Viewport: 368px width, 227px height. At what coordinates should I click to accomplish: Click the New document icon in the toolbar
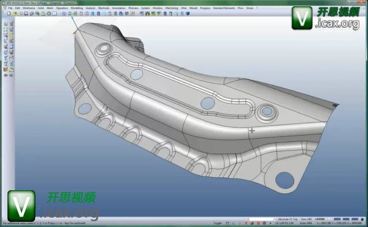coord(9,14)
